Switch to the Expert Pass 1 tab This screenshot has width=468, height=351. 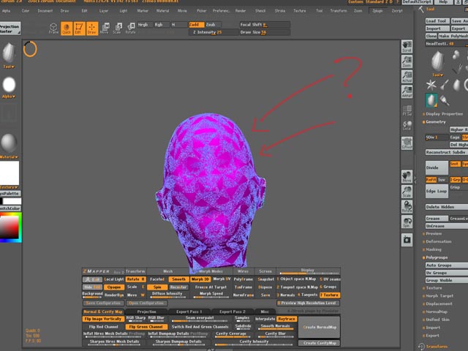(189, 312)
